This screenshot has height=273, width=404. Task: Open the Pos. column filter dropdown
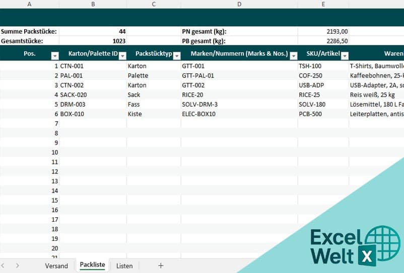[x=55, y=56]
